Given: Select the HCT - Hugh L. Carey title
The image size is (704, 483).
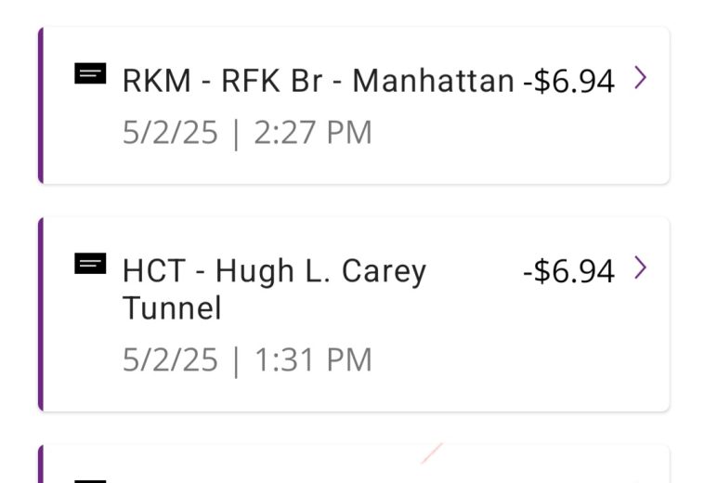Looking at the screenshot, I should [x=274, y=272].
